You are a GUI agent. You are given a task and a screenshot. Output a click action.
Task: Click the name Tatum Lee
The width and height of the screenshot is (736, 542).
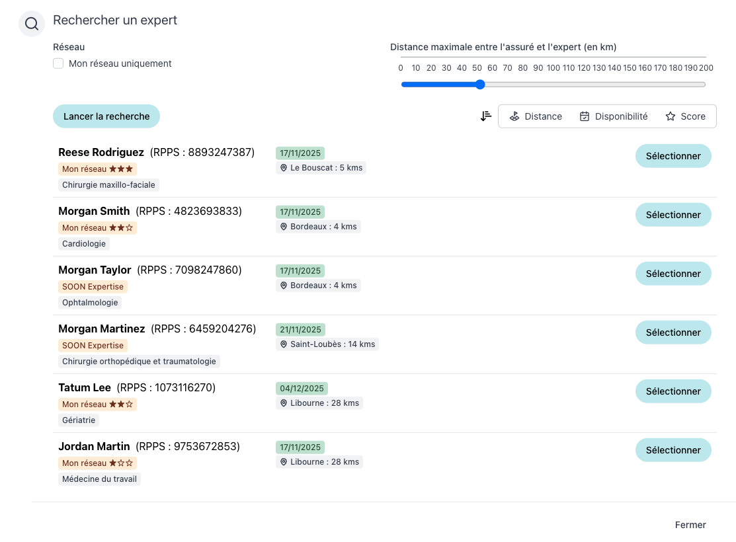click(x=85, y=387)
